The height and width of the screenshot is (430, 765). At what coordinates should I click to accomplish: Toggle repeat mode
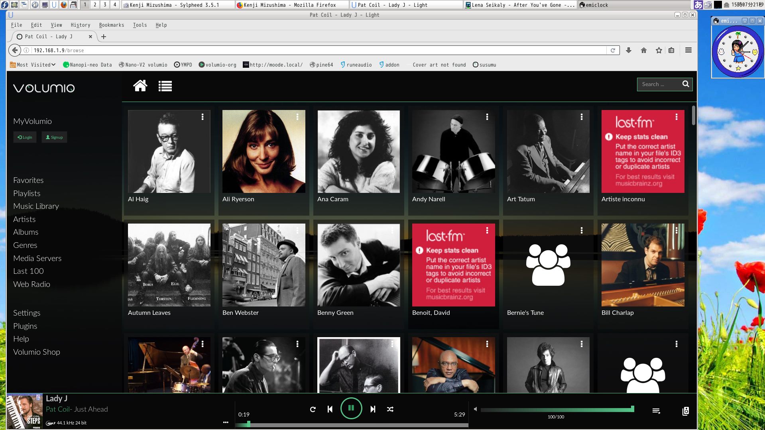(x=313, y=409)
